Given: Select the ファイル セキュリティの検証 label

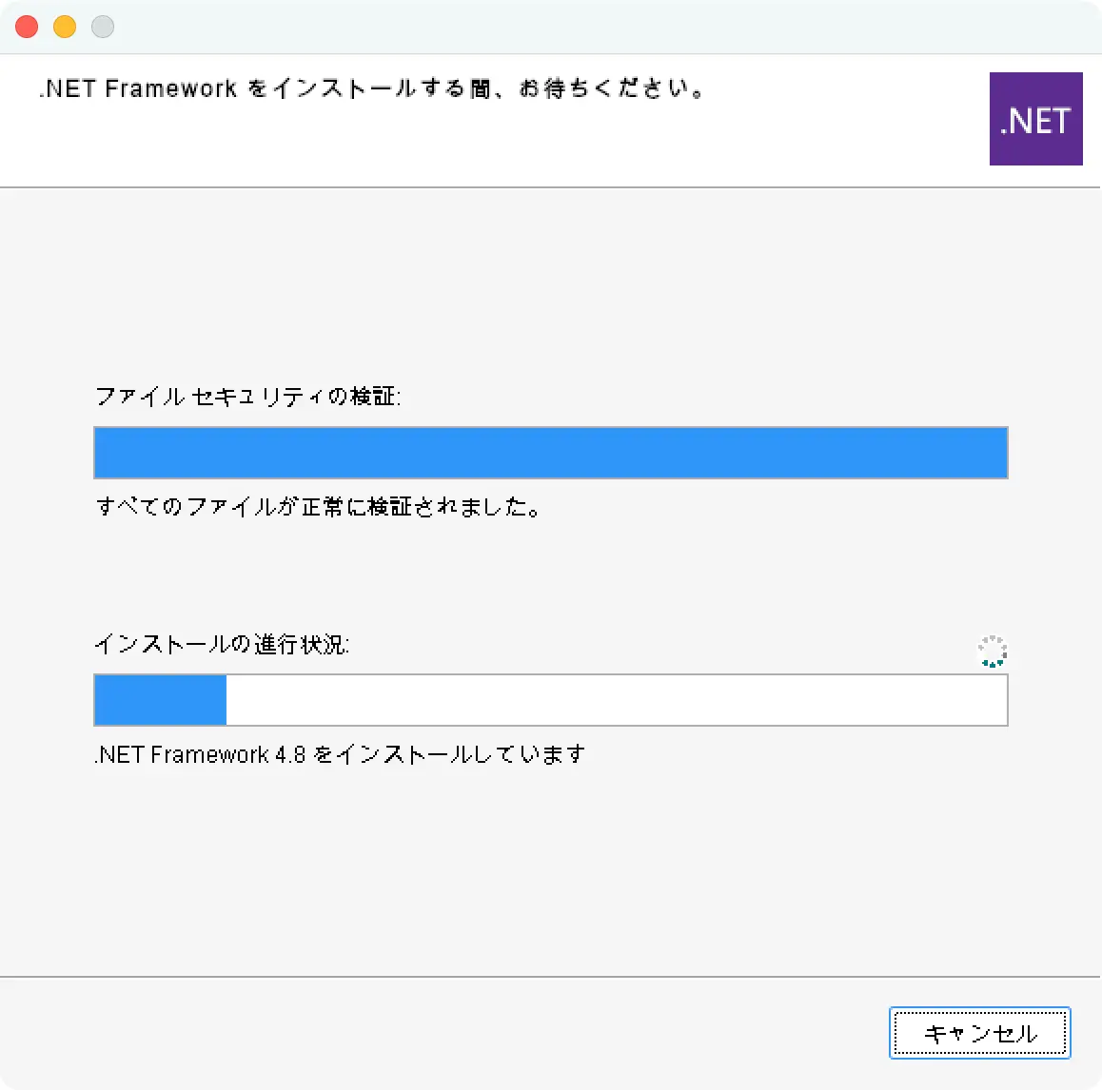Looking at the screenshot, I should tap(247, 397).
